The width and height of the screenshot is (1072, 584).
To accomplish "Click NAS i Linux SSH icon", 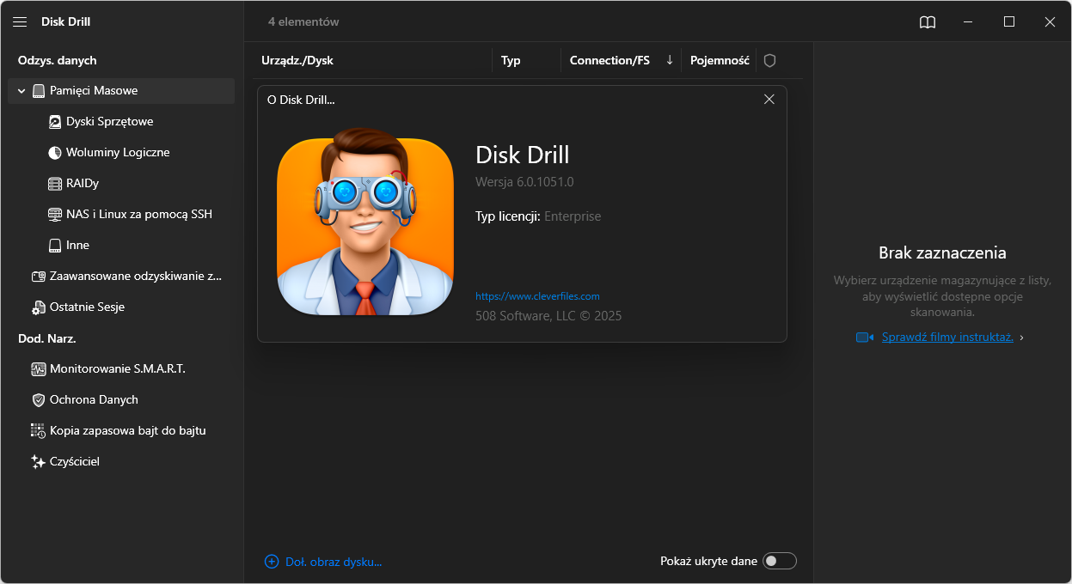I will point(55,215).
